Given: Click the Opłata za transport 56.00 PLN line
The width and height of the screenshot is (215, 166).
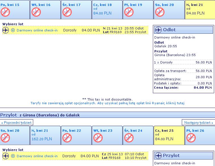Looking at the screenshot, I should click(183, 71).
